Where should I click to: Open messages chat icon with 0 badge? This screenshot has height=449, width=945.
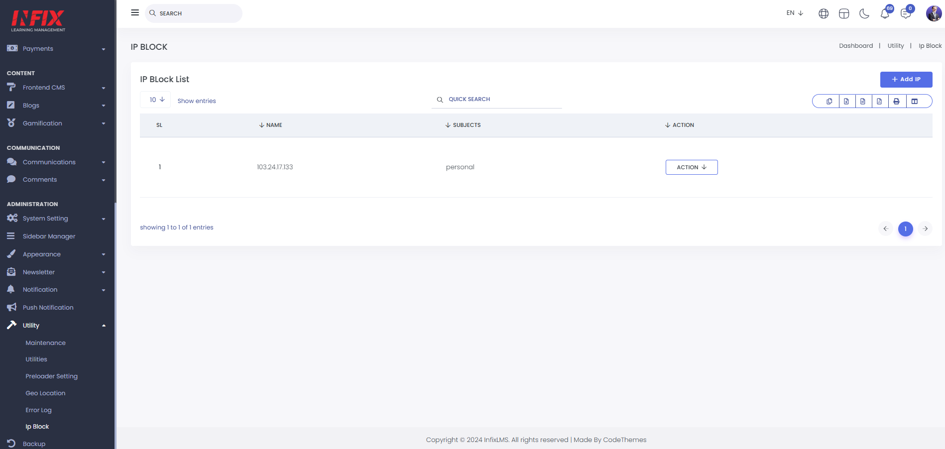click(x=906, y=13)
